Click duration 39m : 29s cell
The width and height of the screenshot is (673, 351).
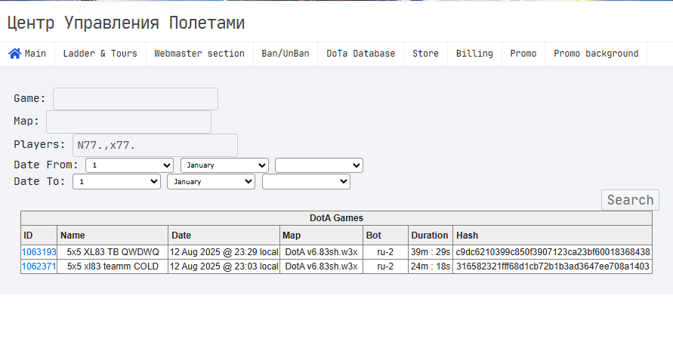pyautogui.click(x=431, y=252)
